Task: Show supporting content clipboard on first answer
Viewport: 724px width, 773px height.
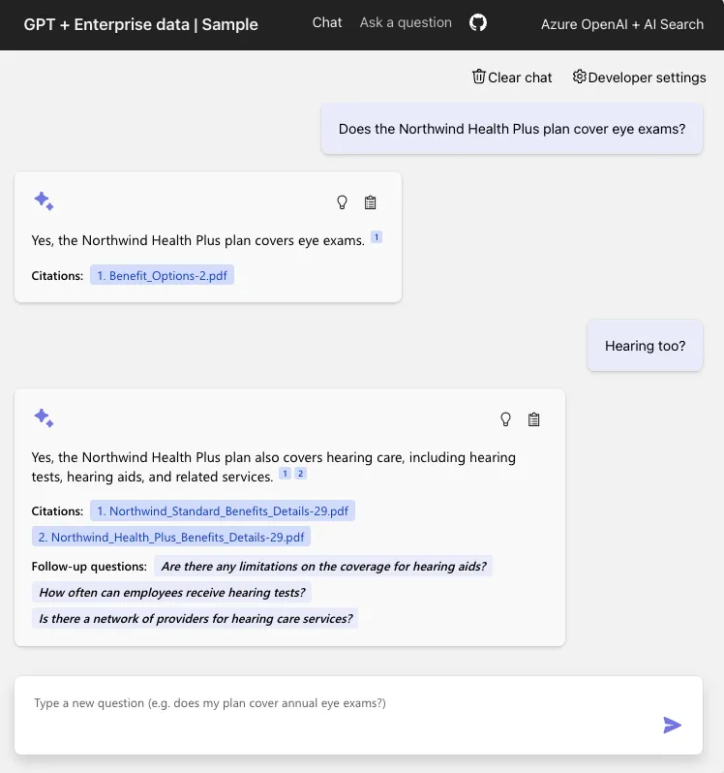Action: 371,202
